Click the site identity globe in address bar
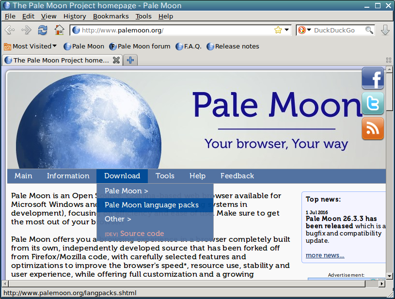This screenshot has height=299, width=395. point(76,30)
